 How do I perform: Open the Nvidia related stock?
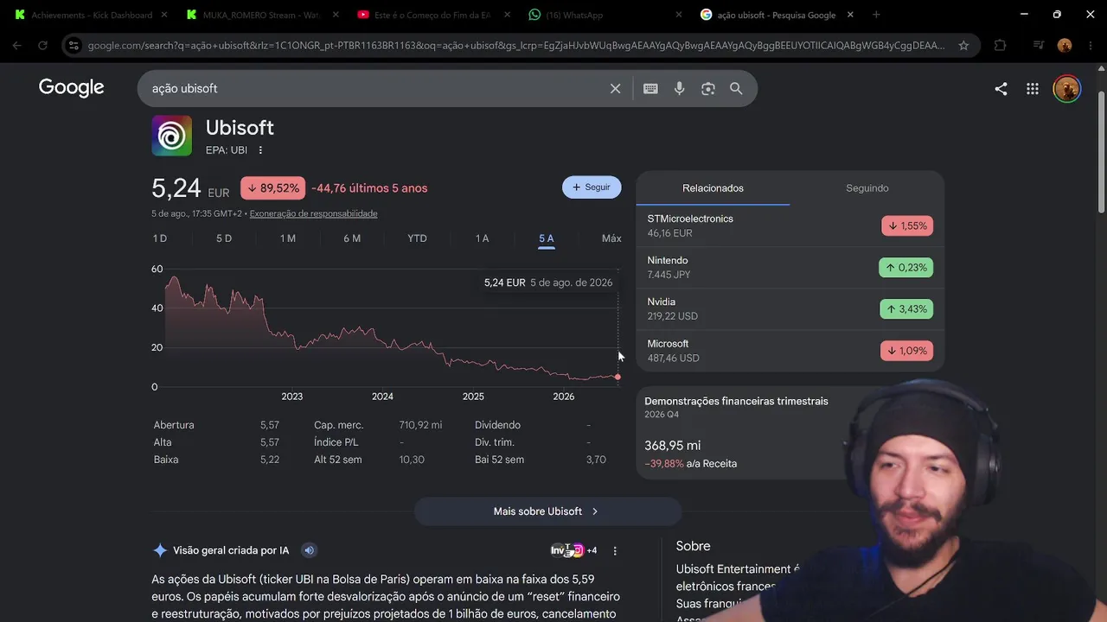(x=790, y=309)
